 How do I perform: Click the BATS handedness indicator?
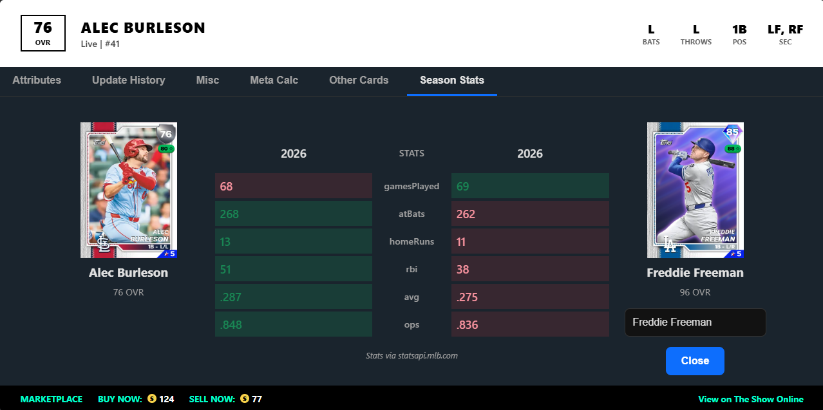pyautogui.click(x=651, y=35)
